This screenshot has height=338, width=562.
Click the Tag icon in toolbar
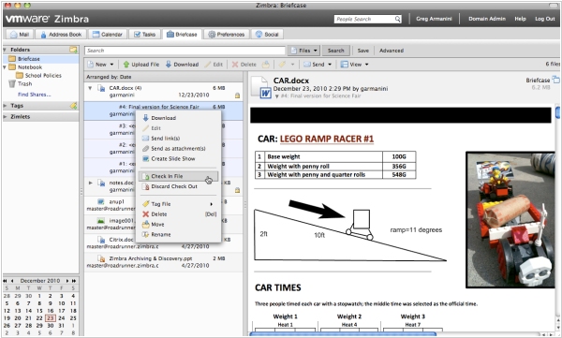282,65
